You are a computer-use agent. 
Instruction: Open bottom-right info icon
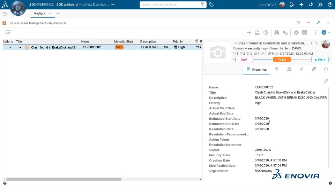tap(330, 183)
